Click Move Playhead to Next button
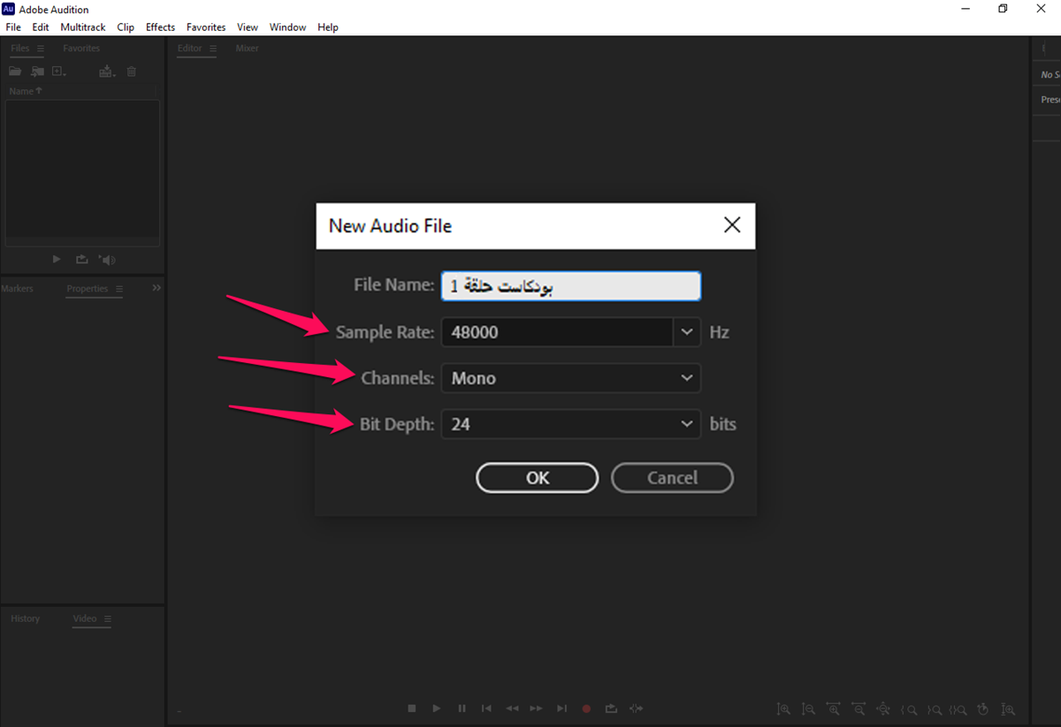This screenshot has width=1061, height=727. pos(561,708)
